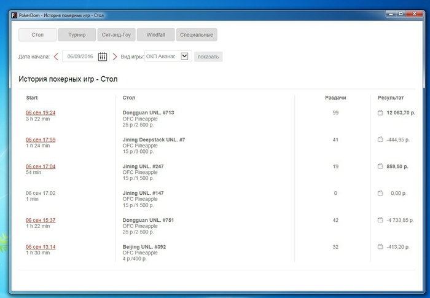Image resolution: width=430 pixels, height=298 pixels.
Task: Click wallet icon next to -444,95 р.
Action: click(x=380, y=139)
